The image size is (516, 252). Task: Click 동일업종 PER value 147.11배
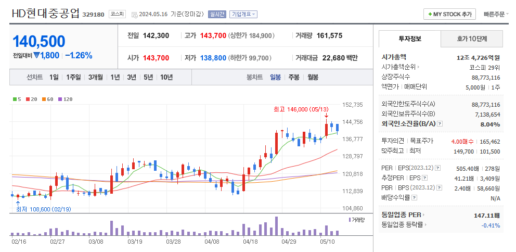[487, 216]
